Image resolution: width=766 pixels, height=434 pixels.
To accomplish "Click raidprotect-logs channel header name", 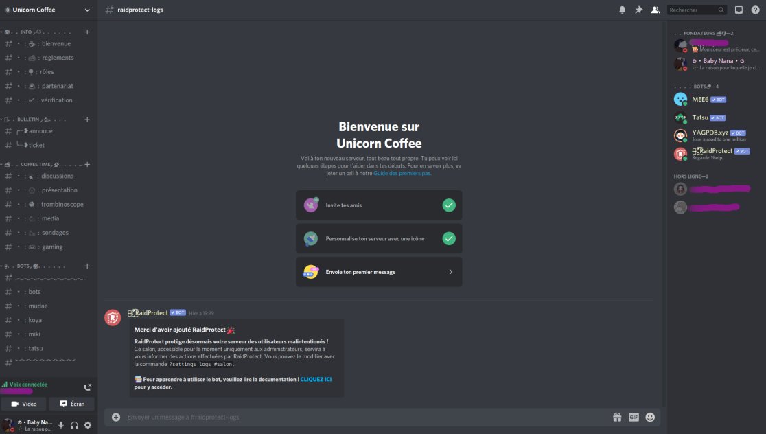I will (140, 10).
